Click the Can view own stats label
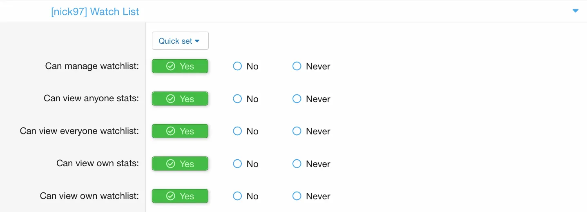The height and width of the screenshot is (212, 587). pos(98,163)
